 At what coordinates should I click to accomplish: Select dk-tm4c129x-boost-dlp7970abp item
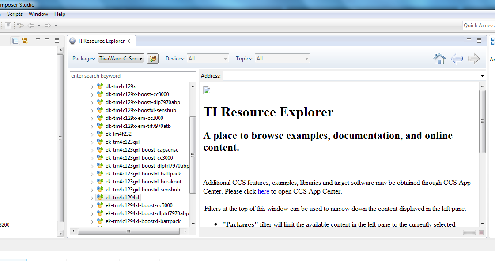(143, 102)
